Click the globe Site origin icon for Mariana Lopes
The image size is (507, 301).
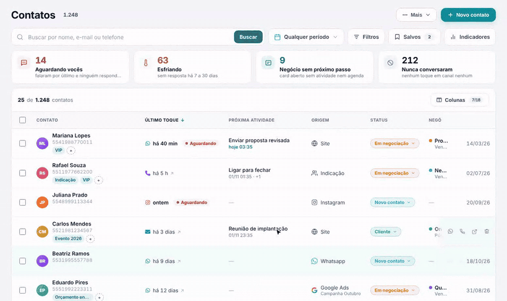(x=314, y=143)
